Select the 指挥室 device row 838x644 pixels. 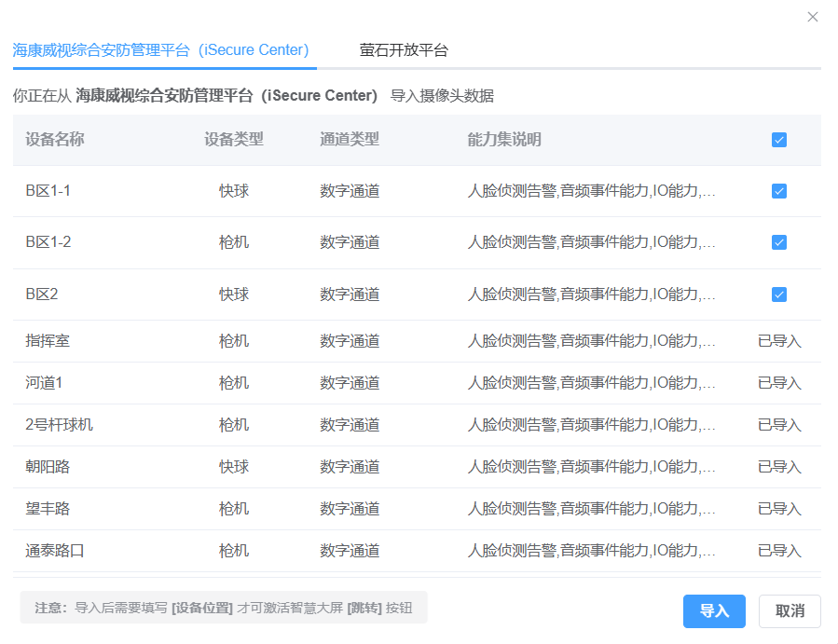48,341
